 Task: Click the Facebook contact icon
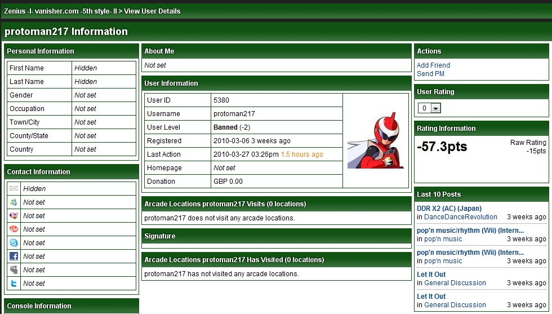click(14, 256)
